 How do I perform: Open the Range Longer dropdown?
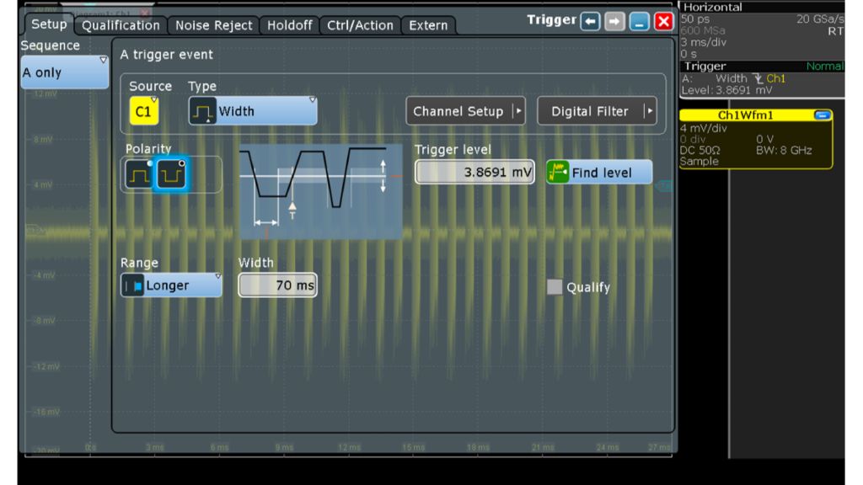click(x=171, y=285)
